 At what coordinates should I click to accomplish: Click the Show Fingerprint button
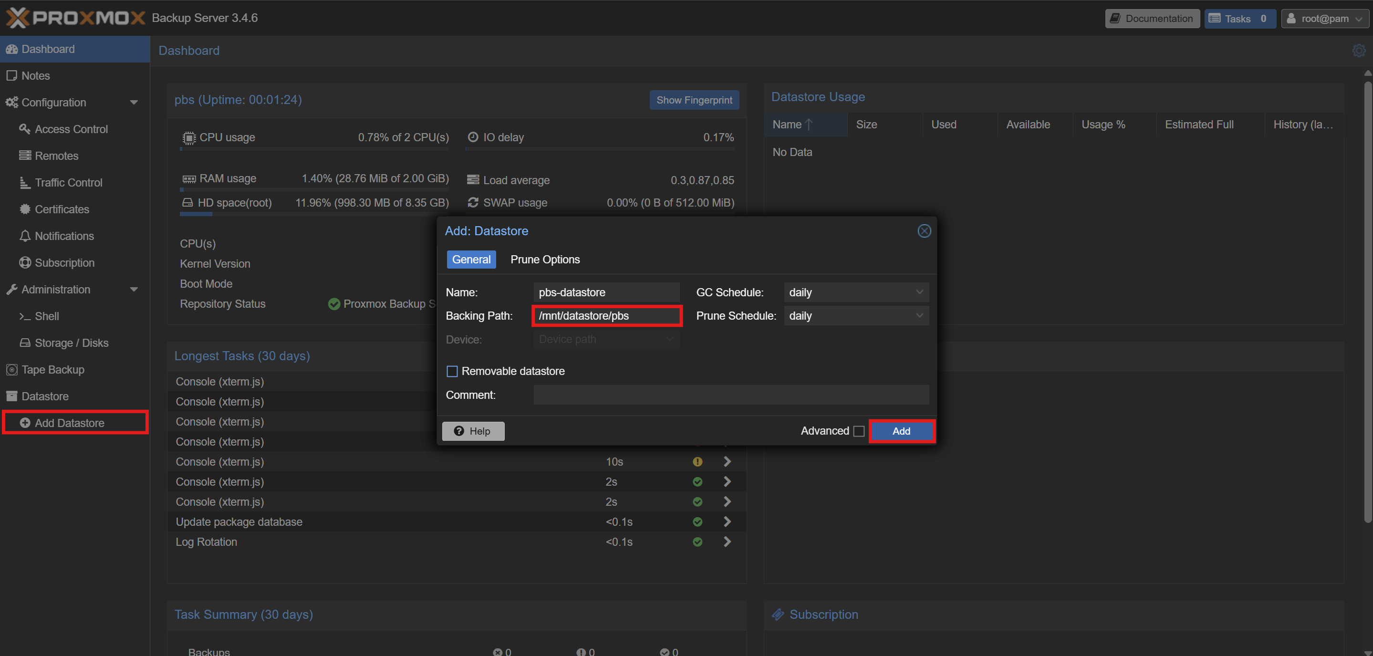[x=694, y=100]
